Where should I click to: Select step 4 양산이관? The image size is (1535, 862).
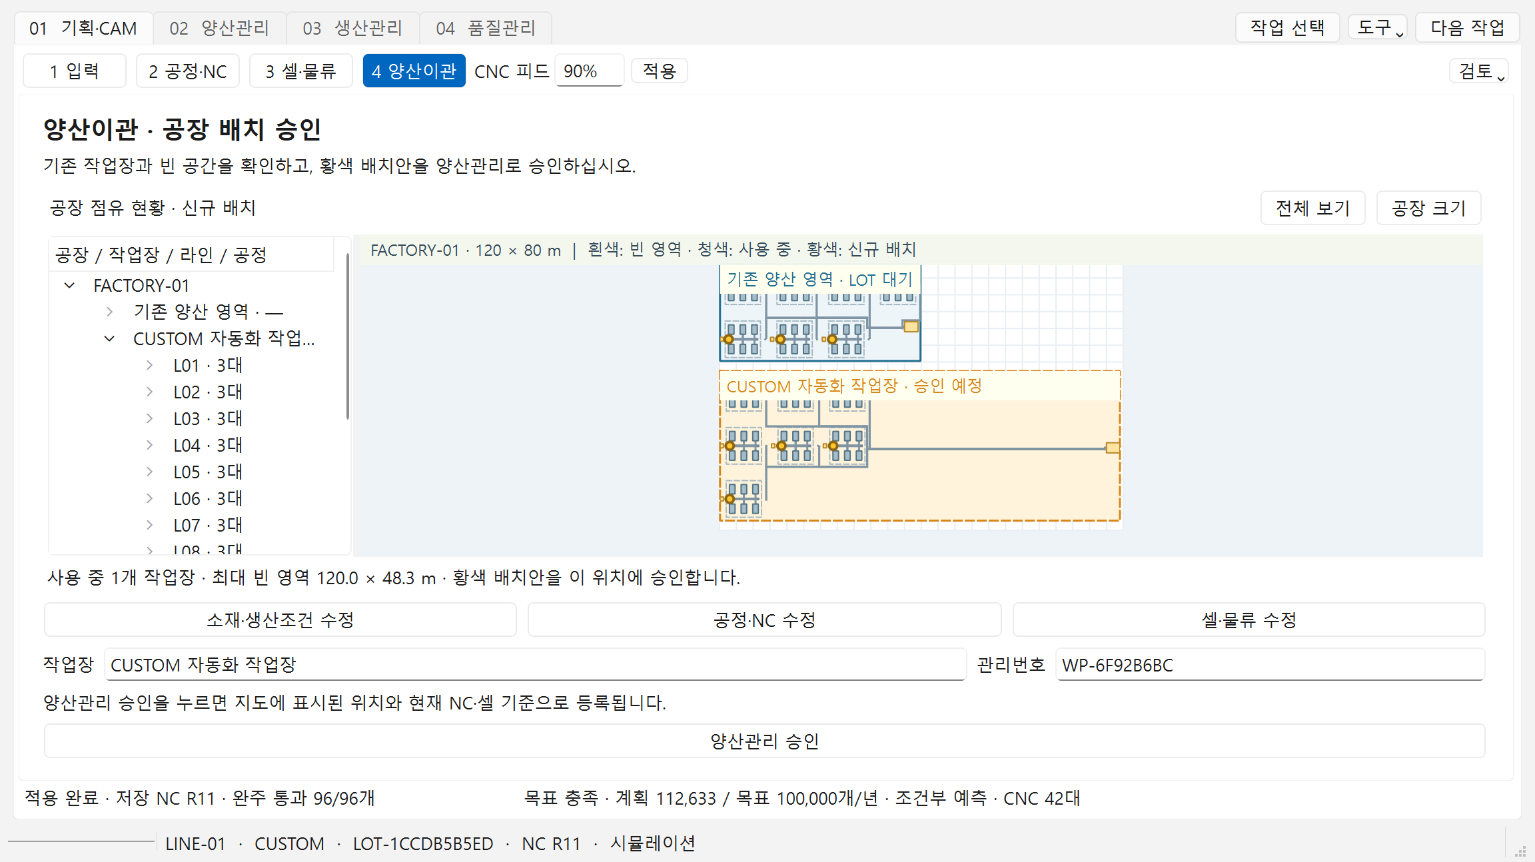(414, 71)
